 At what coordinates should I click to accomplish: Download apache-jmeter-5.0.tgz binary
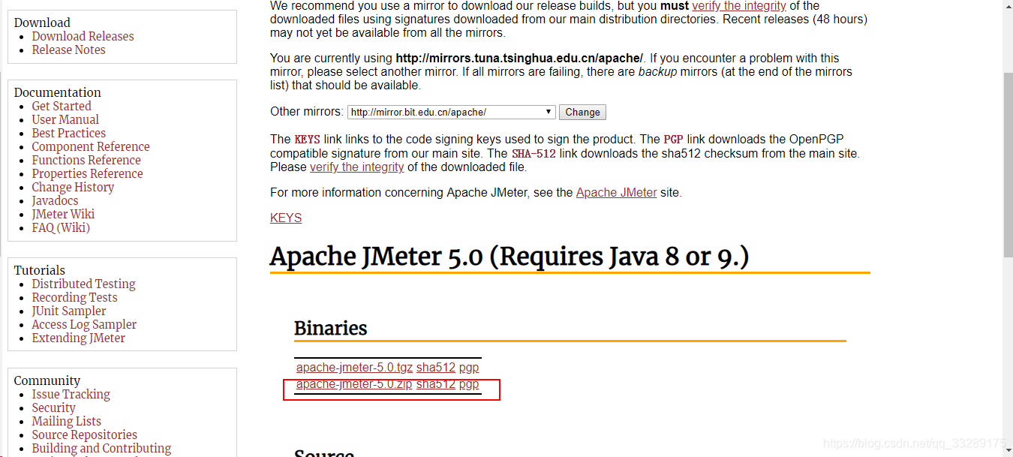pyautogui.click(x=354, y=367)
